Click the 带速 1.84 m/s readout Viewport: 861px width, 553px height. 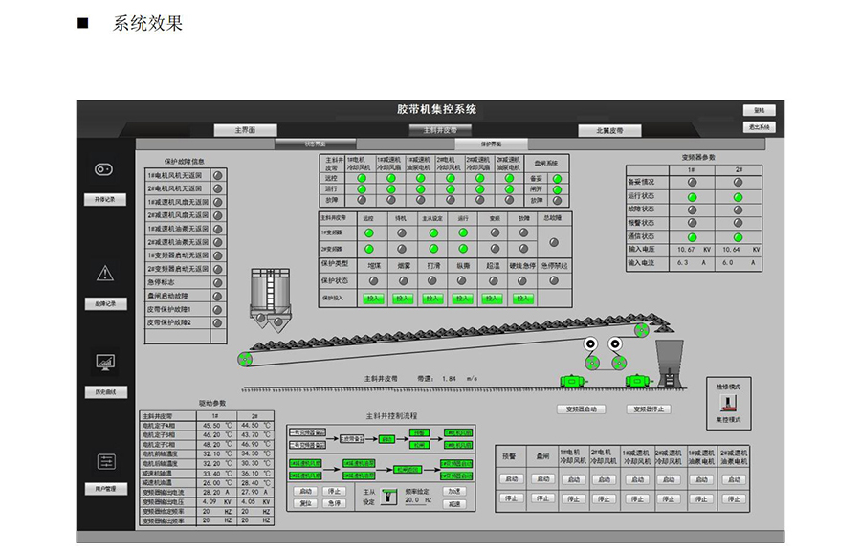point(448,378)
